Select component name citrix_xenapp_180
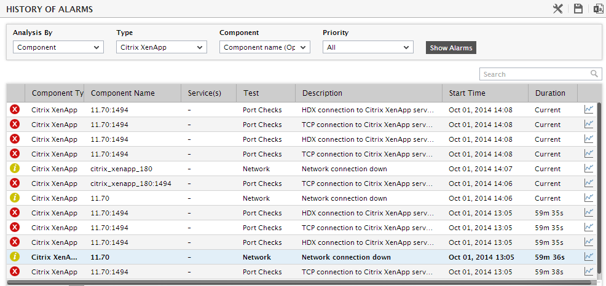606x286 pixels. (120, 169)
